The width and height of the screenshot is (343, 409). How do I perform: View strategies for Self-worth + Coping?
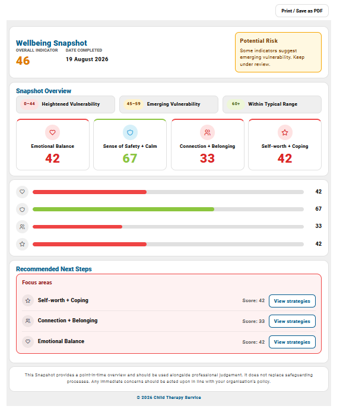point(292,301)
